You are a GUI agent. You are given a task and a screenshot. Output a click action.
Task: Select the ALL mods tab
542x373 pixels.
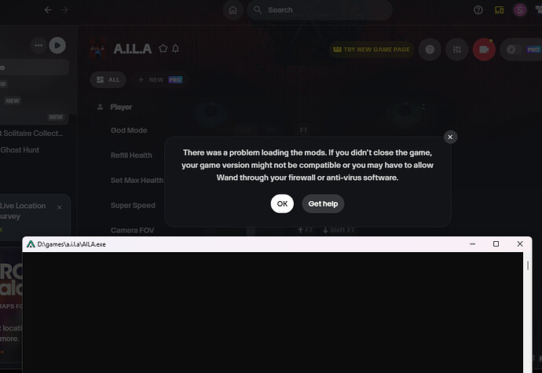108,80
